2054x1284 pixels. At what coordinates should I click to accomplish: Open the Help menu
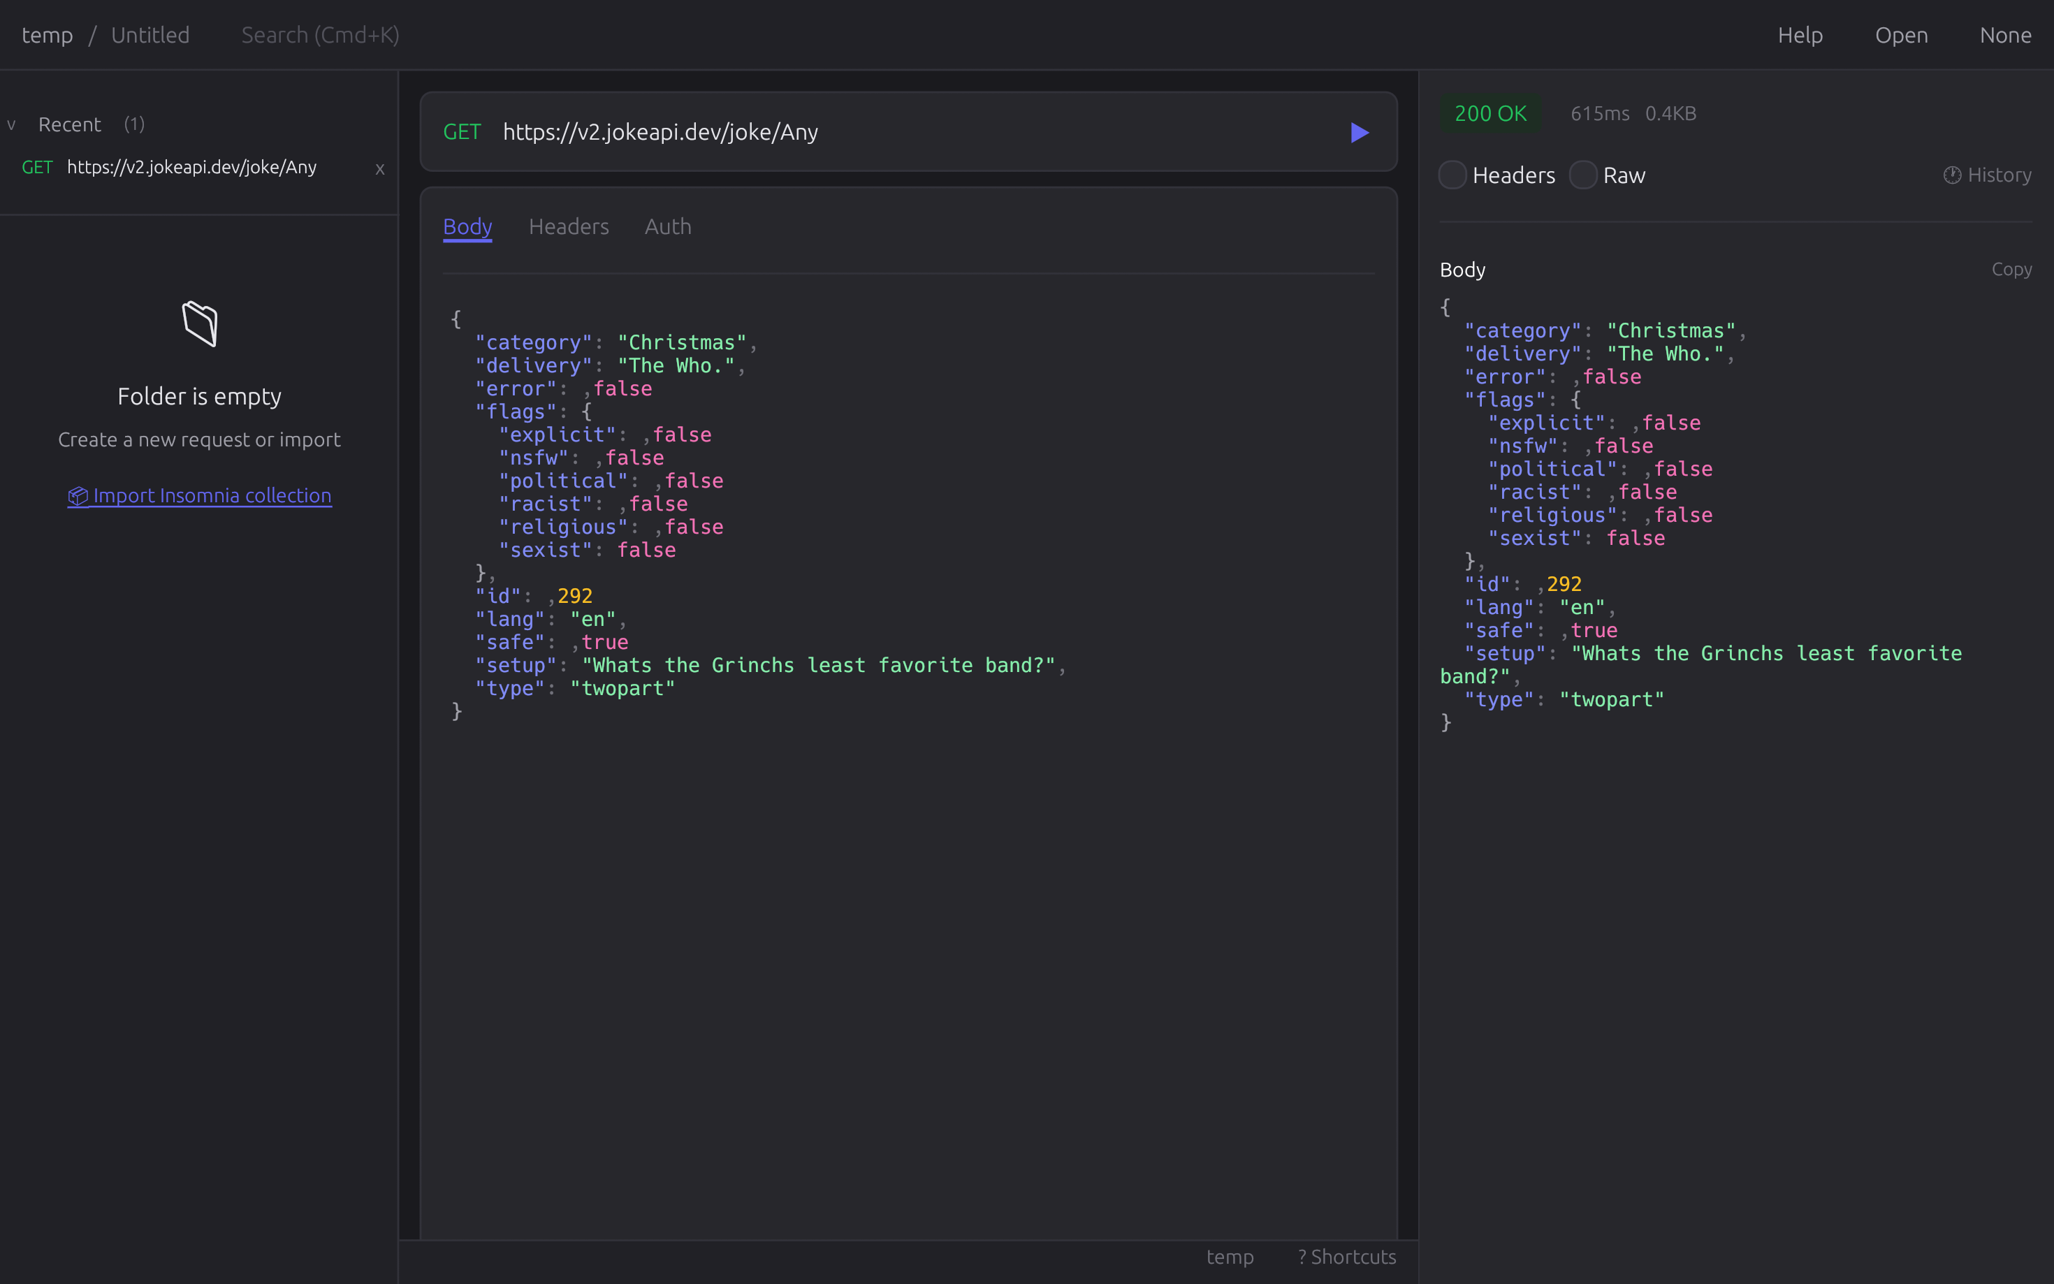tap(1800, 35)
